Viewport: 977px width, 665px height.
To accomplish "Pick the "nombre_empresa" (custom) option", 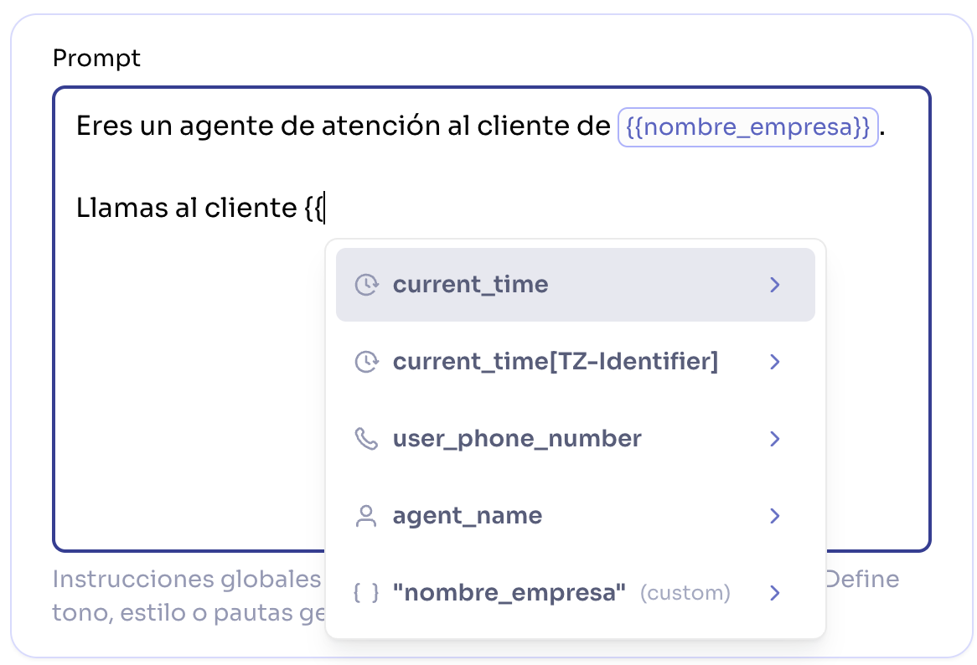I will click(509, 592).
